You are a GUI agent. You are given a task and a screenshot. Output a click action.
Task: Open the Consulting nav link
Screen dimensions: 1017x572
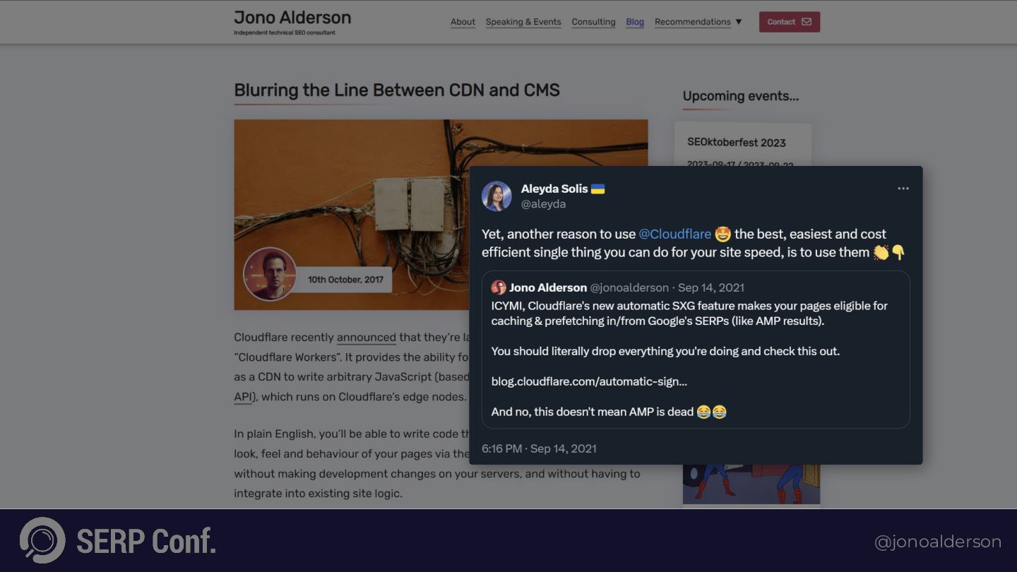click(593, 22)
